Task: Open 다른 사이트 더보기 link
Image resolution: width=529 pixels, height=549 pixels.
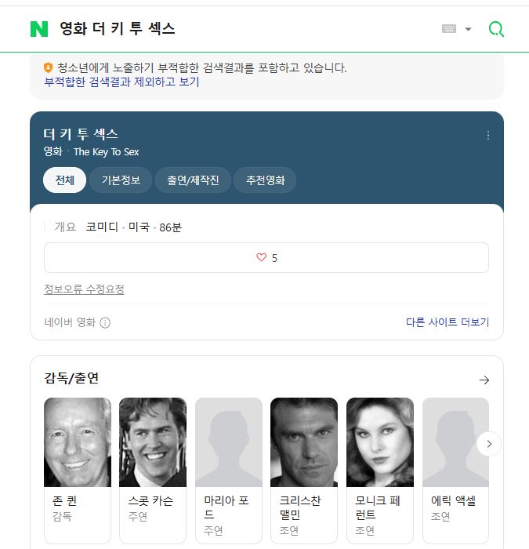Action: (x=447, y=322)
